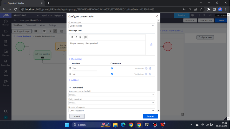230x129 pixels.
Task: Open the Actions dropdown button
Action: (x=190, y=20)
